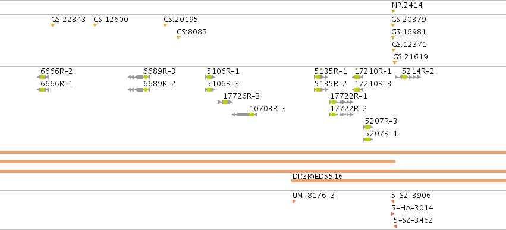Select the GS:16981 insertion marker
This screenshot has height=230, width=506.
tap(393, 38)
